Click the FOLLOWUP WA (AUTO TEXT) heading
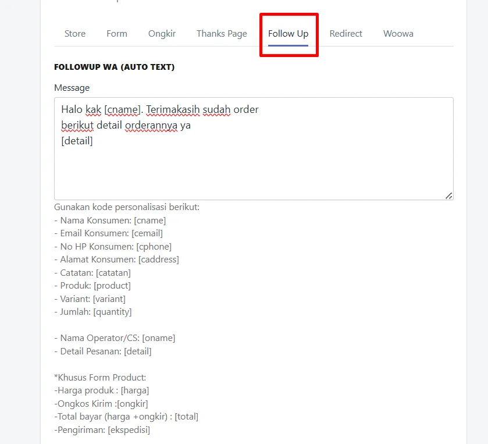The image size is (488, 444). [x=114, y=67]
